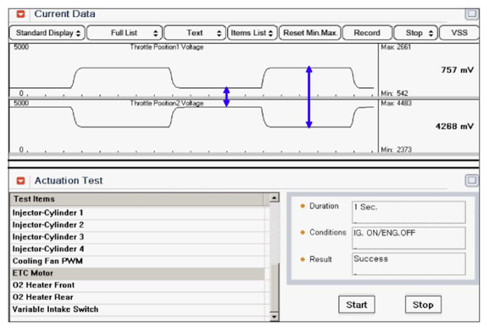Maximize the Actuation Test panel window icon

(x=471, y=180)
